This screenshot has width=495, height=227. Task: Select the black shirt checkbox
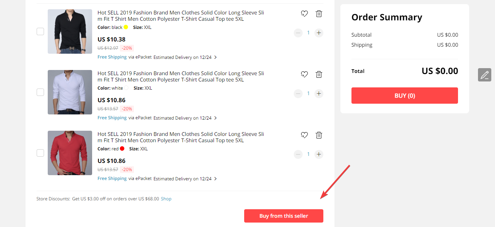click(x=40, y=31)
